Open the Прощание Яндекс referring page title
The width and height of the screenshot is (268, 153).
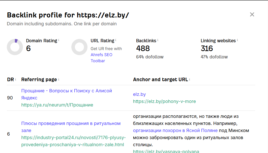click(x=67, y=94)
